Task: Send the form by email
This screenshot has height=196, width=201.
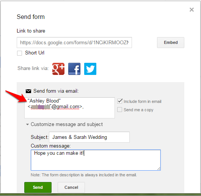Action: click(38, 187)
